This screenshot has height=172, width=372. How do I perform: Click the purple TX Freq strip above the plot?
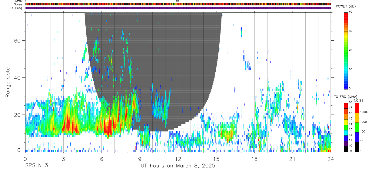pos(178,8)
